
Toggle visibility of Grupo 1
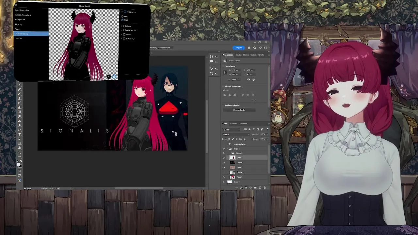click(x=224, y=149)
